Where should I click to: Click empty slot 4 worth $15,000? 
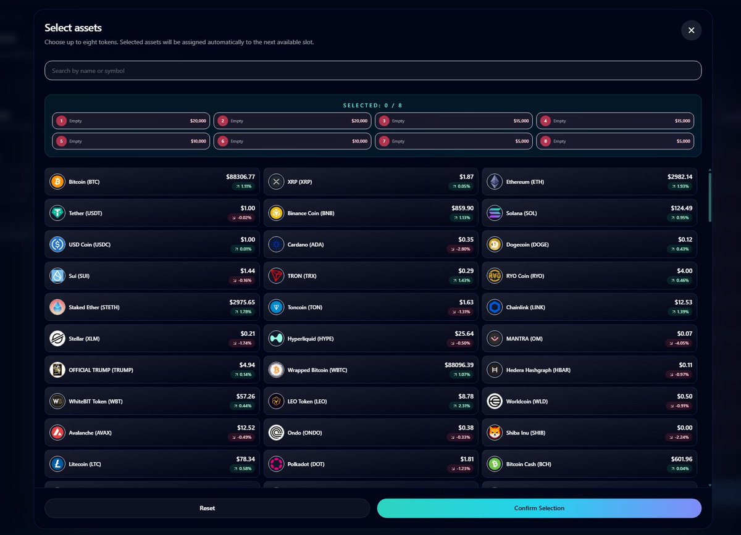point(615,121)
